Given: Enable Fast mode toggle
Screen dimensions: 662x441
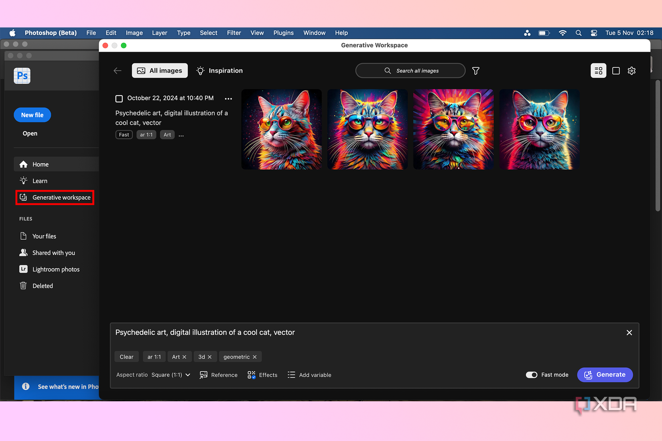Looking at the screenshot, I should coord(532,375).
